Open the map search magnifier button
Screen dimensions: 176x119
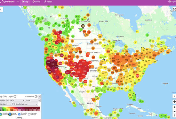1,10
